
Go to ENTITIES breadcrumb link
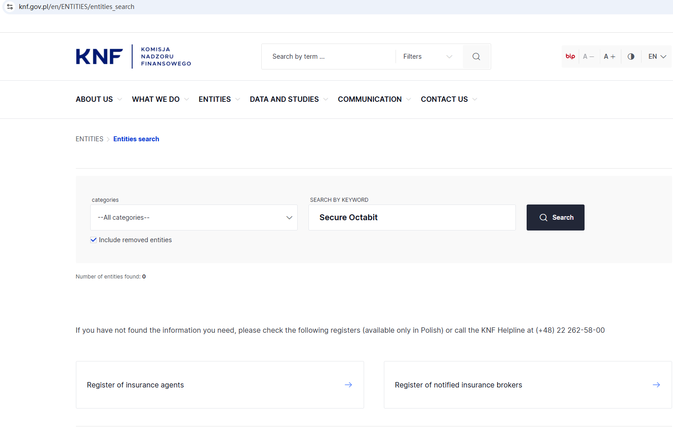point(89,139)
